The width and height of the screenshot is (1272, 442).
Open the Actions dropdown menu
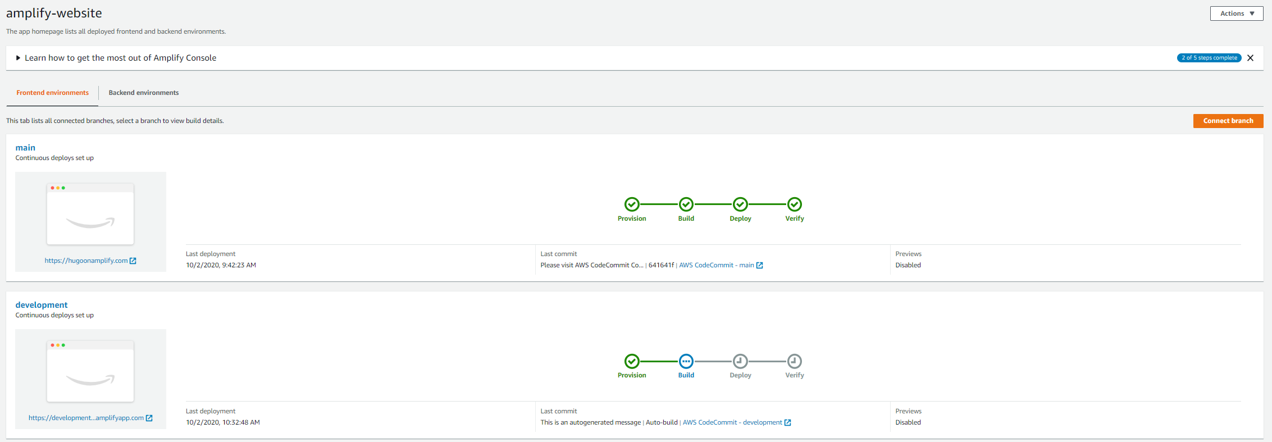pyautogui.click(x=1236, y=13)
